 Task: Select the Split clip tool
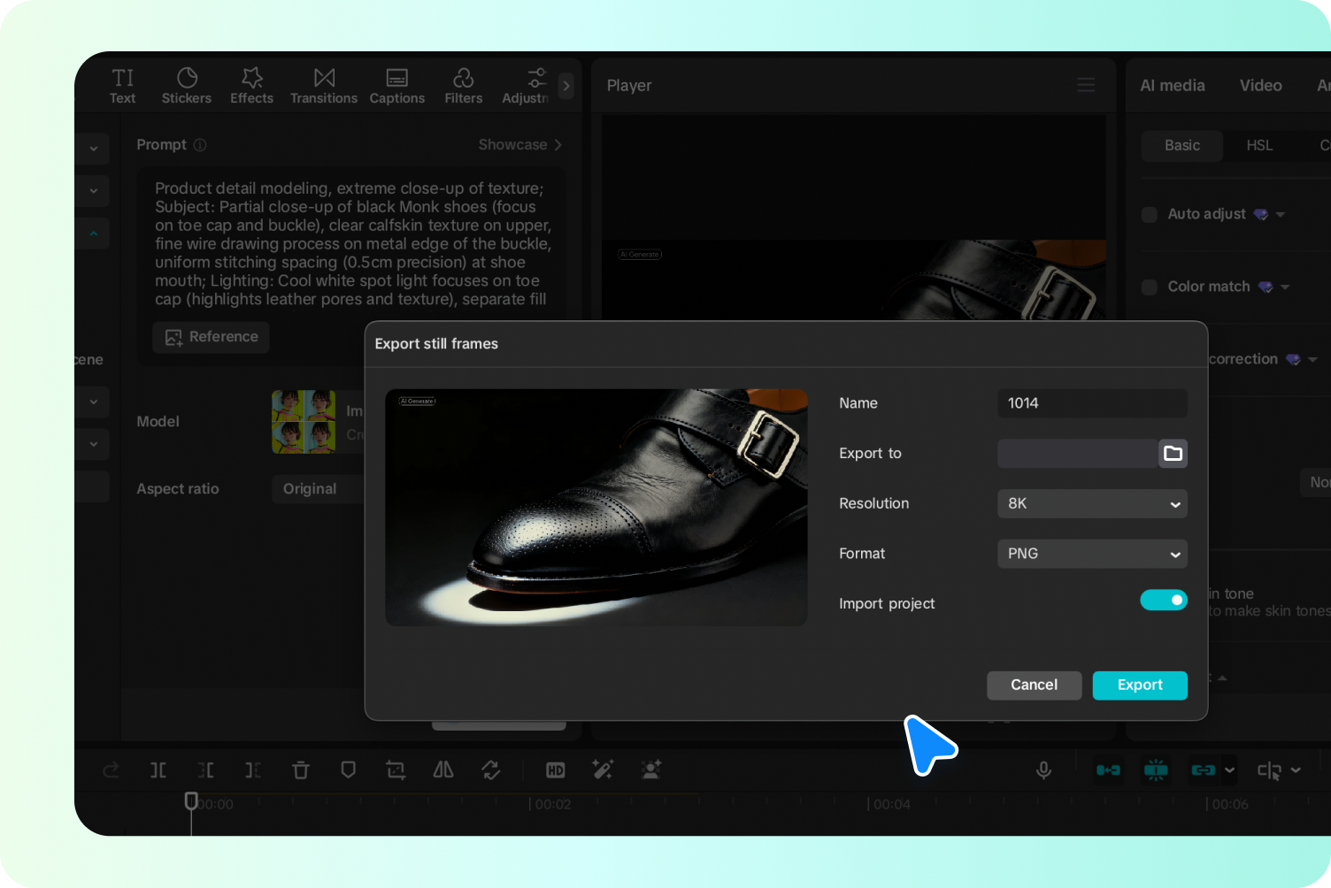[x=158, y=769]
